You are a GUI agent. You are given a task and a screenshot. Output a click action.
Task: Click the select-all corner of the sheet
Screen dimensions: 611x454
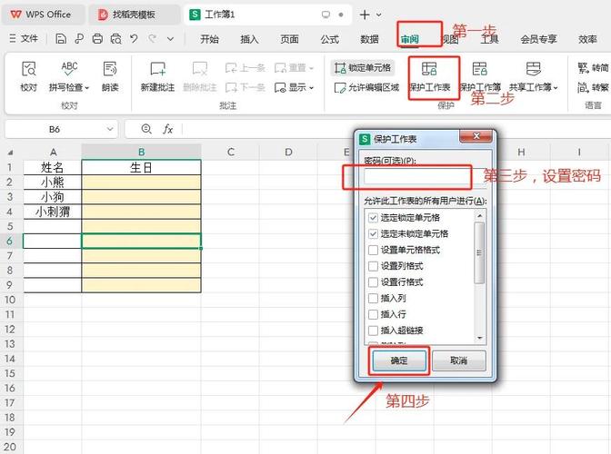point(11,153)
